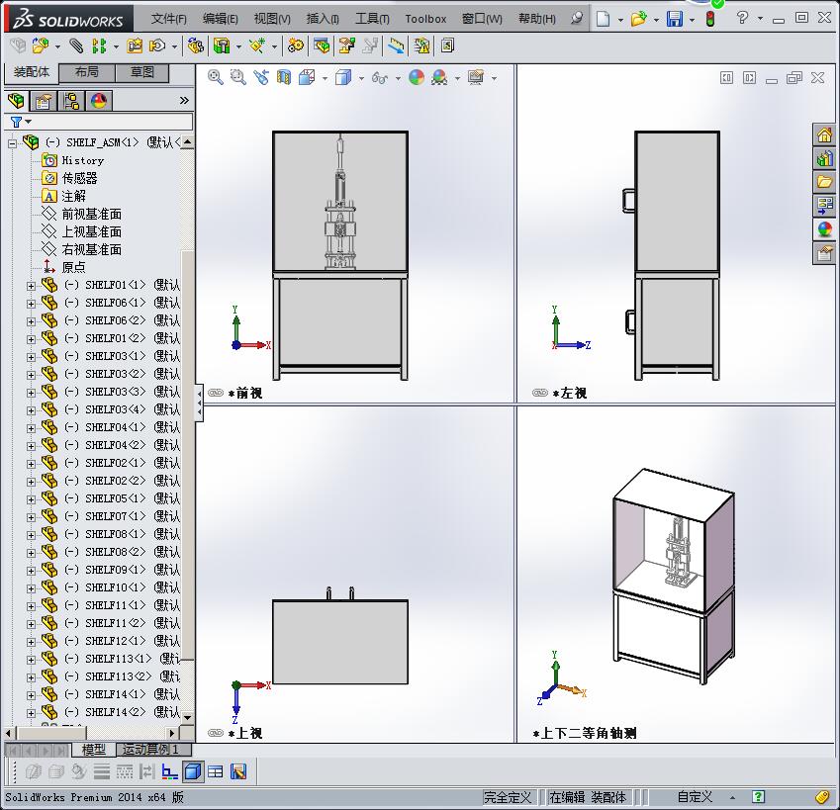This screenshot has height=810, width=840.
Task: Click the Smart Fasteners icon
Action: [x=134, y=46]
